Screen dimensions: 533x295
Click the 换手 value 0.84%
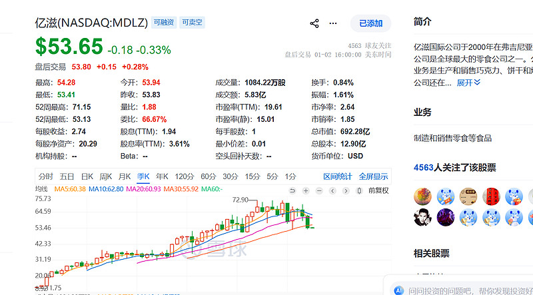coord(343,83)
